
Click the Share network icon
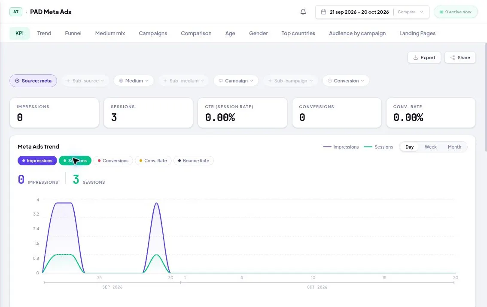pyautogui.click(x=453, y=58)
